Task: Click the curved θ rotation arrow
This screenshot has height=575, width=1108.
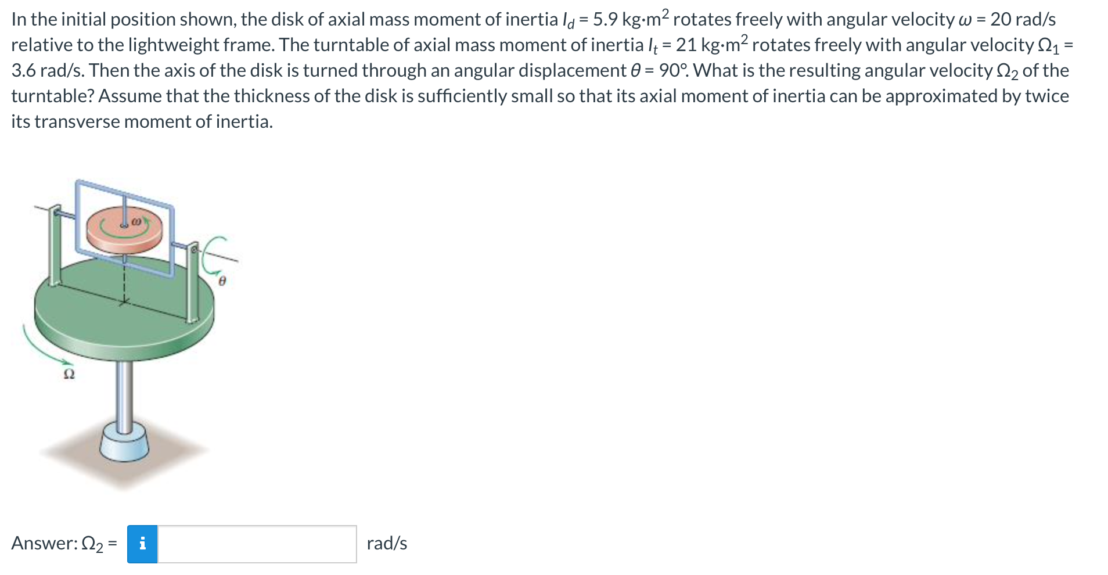Action: (x=213, y=255)
